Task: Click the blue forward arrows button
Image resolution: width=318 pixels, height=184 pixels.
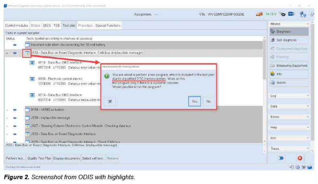Action: 282,158
